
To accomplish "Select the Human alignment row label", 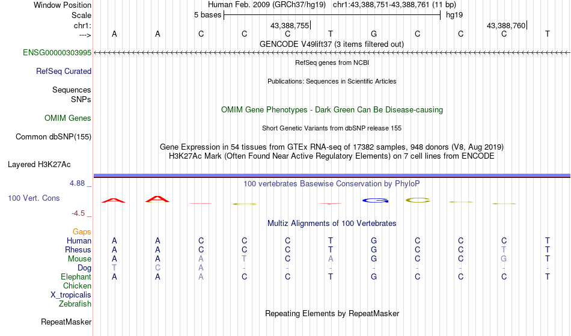I will (x=79, y=241).
